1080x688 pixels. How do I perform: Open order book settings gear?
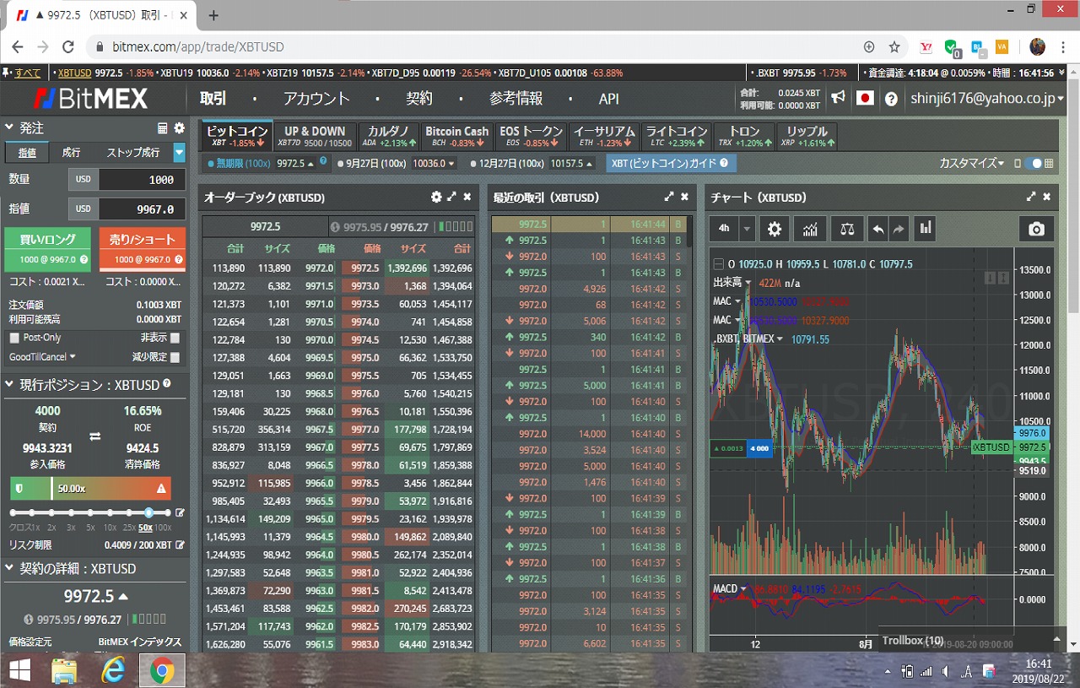(x=436, y=197)
